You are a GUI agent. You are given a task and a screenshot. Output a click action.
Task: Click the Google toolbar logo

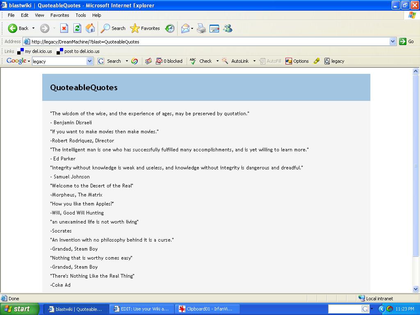point(16,61)
